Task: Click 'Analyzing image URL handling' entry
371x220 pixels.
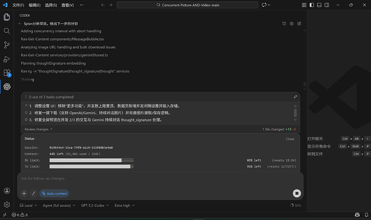Action: [x=68, y=47]
